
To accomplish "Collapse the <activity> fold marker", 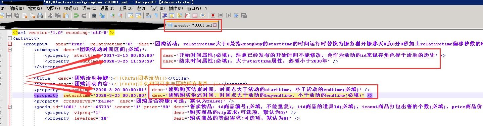I will pos(9,38).
